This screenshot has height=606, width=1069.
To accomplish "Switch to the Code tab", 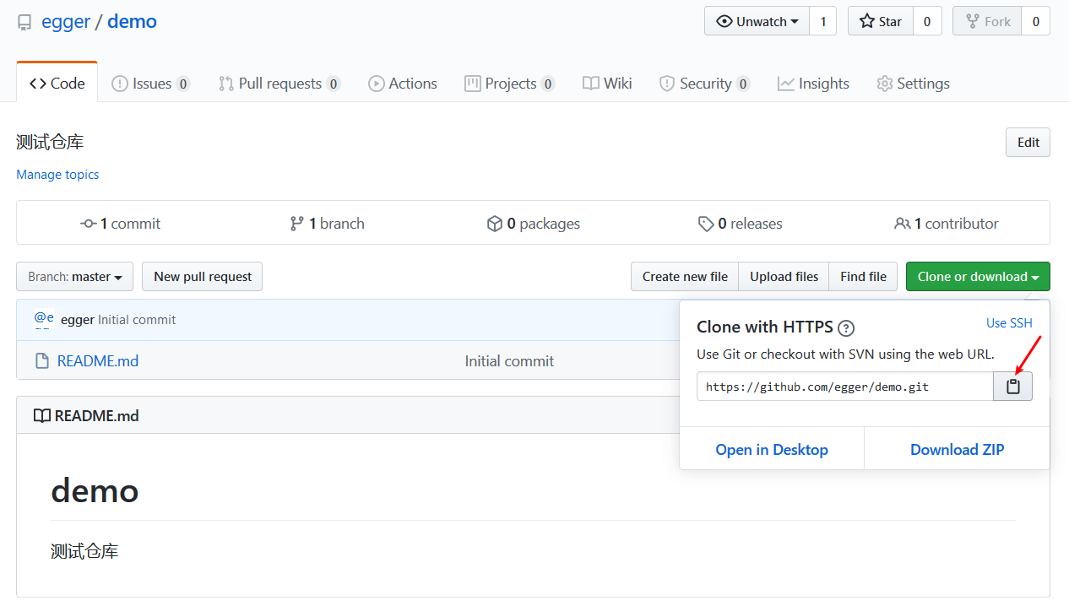I will (x=57, y=84).
